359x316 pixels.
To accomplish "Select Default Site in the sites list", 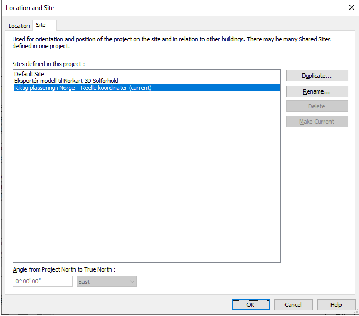I will pyautogui.click(x=29, y=74).
